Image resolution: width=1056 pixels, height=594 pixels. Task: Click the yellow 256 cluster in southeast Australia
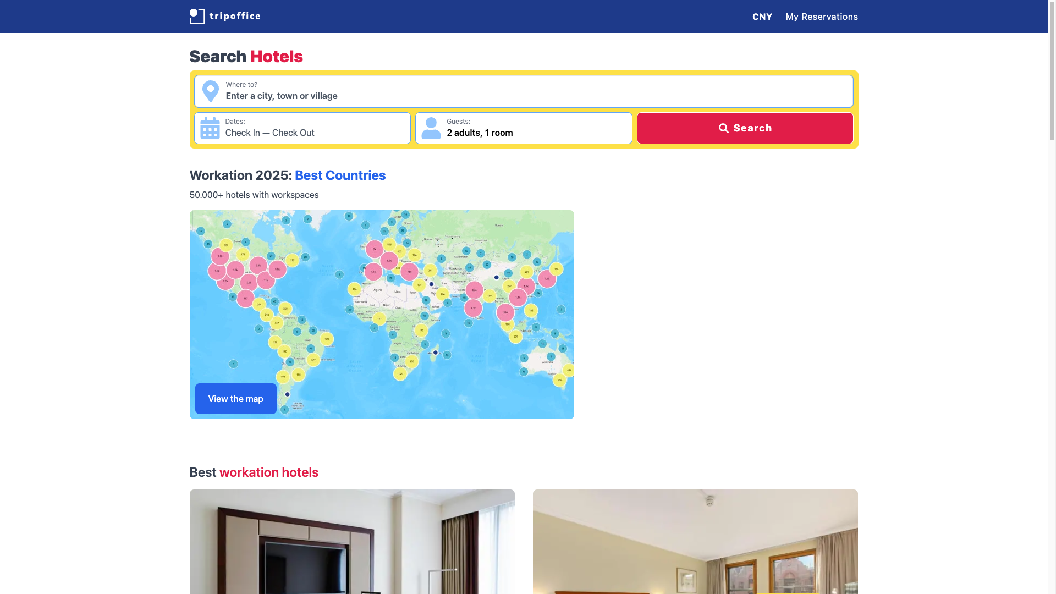coord(559,380)
